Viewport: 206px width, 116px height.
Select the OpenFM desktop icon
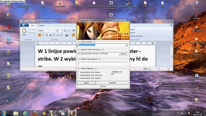point(197,16)
